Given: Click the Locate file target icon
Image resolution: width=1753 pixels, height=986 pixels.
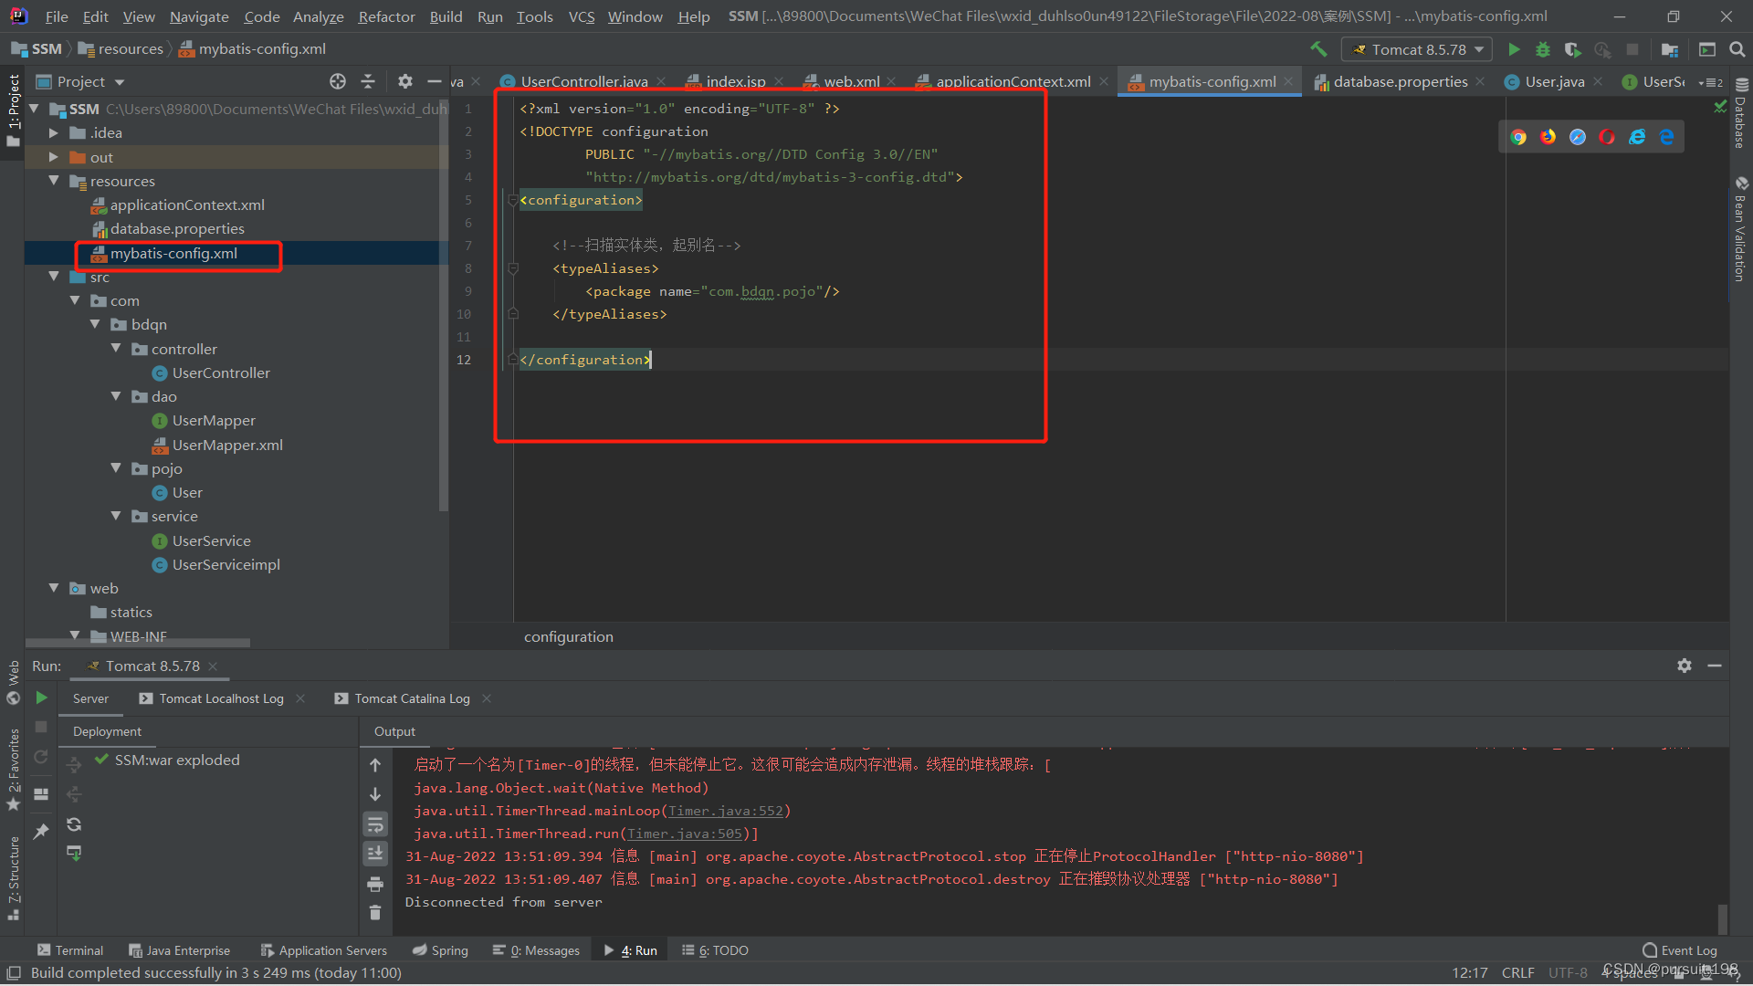Looking at the screenshot, I should click(x=338, y=81).
